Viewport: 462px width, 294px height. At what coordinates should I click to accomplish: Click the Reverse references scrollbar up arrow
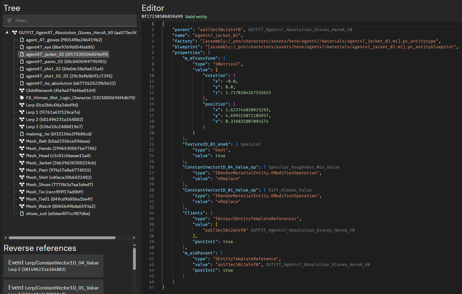(134, 245)
